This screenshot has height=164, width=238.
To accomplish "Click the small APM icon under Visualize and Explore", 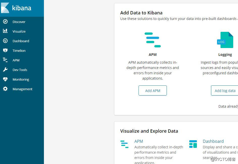I will [124, 144].
